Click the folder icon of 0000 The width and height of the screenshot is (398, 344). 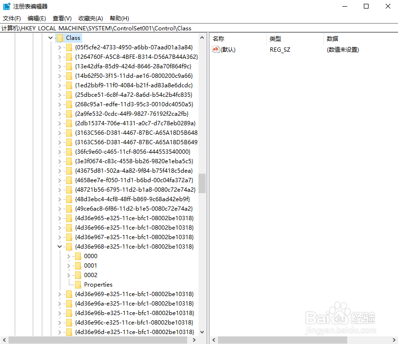pyautogui.click(x=78, y=256)
